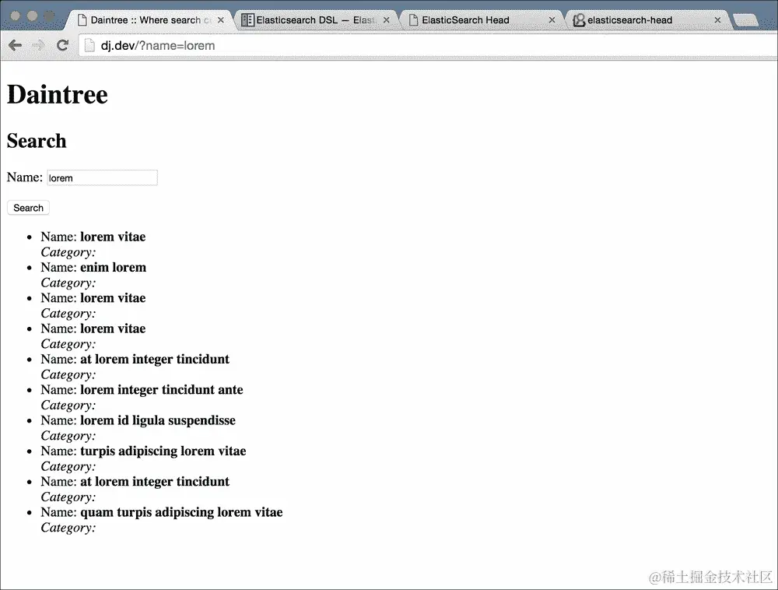Click result 'enim lorem'

[x=113, y=268]
